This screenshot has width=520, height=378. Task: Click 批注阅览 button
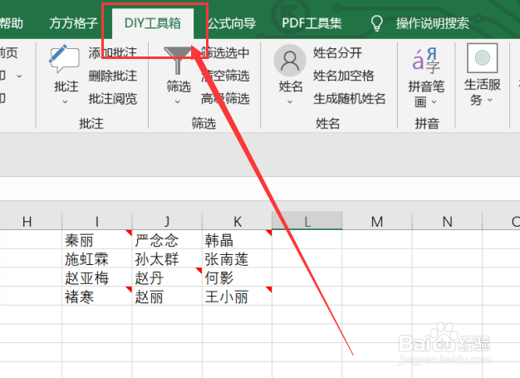point(113,99)
